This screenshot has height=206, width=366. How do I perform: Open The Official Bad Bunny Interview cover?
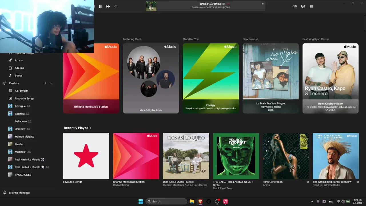pos(336,156)
